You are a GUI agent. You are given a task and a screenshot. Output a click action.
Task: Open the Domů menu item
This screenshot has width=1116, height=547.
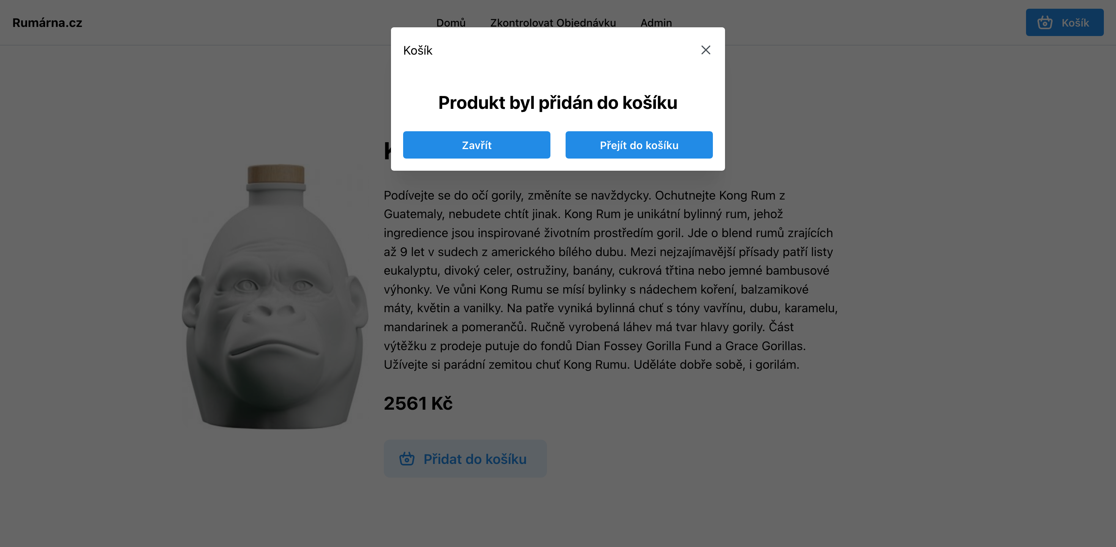click(451, 22)
